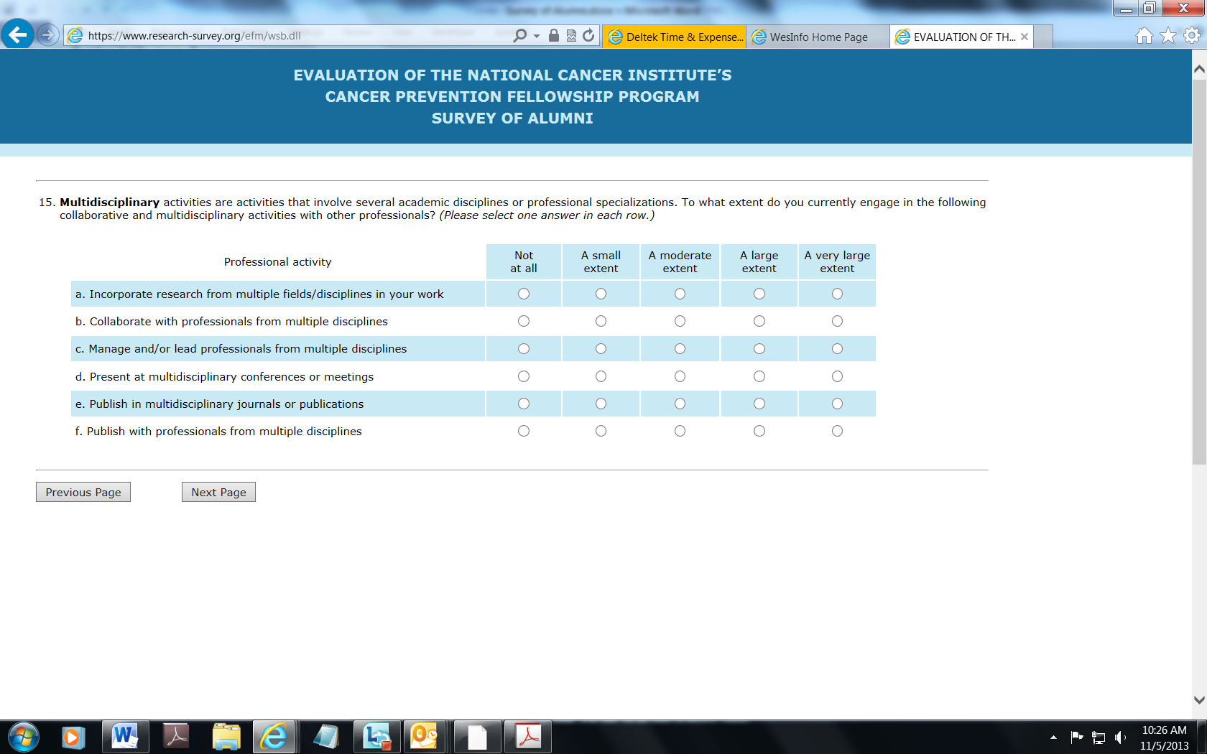Switch to the Deltek Time & Expense tab
The image size is (1207, 754).
675,37
